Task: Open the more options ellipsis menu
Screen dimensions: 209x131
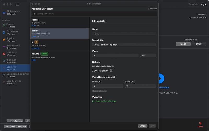Action: point(204,4)
